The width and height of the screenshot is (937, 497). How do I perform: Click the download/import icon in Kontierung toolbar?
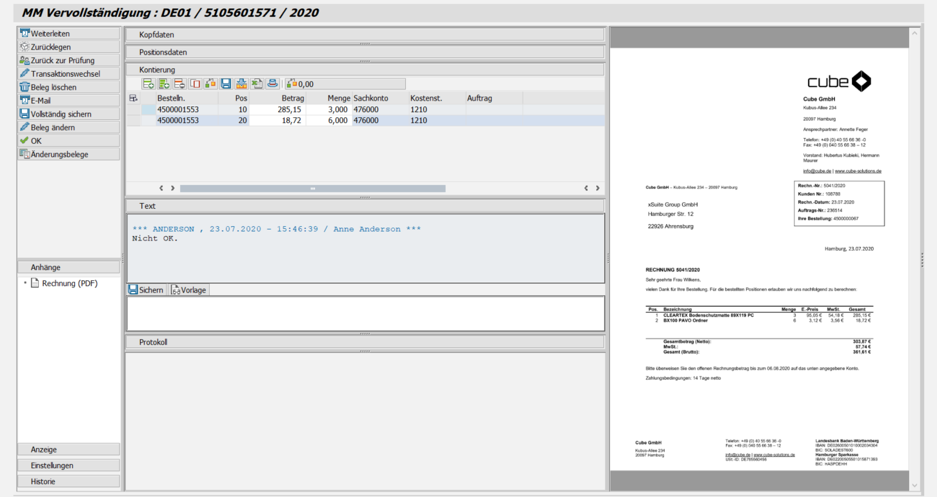click(241, 83)
